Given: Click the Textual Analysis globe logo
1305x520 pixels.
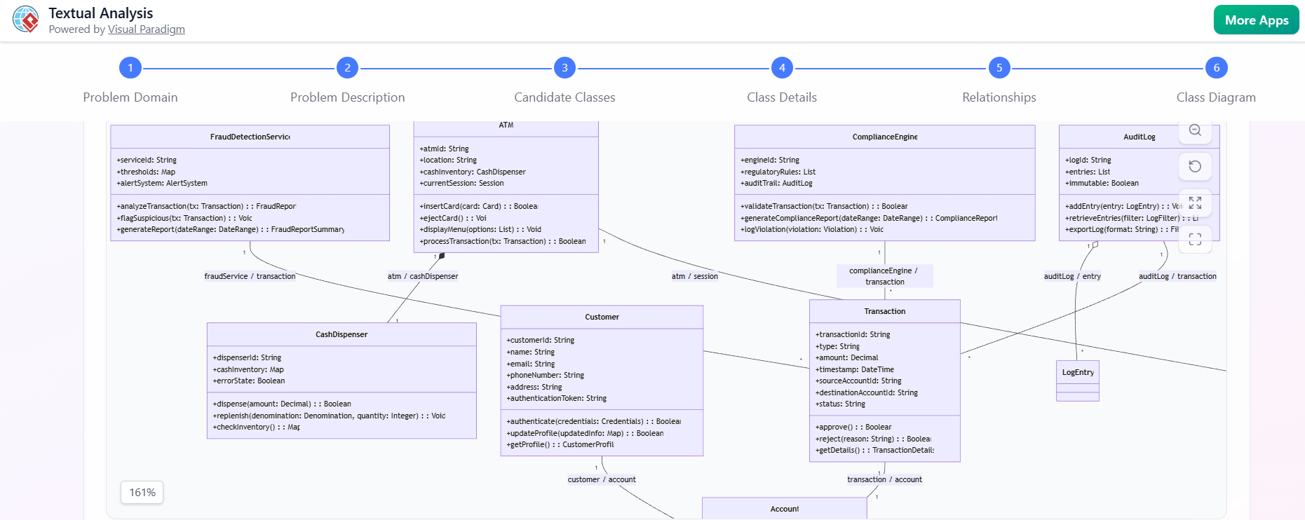Looking at the screenshot, I should pos(26,20).
